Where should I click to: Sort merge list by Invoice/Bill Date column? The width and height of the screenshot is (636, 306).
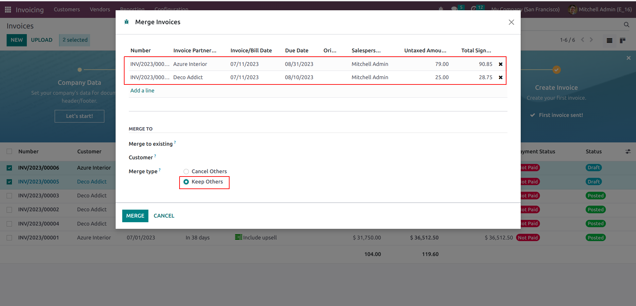coord(251,50)
